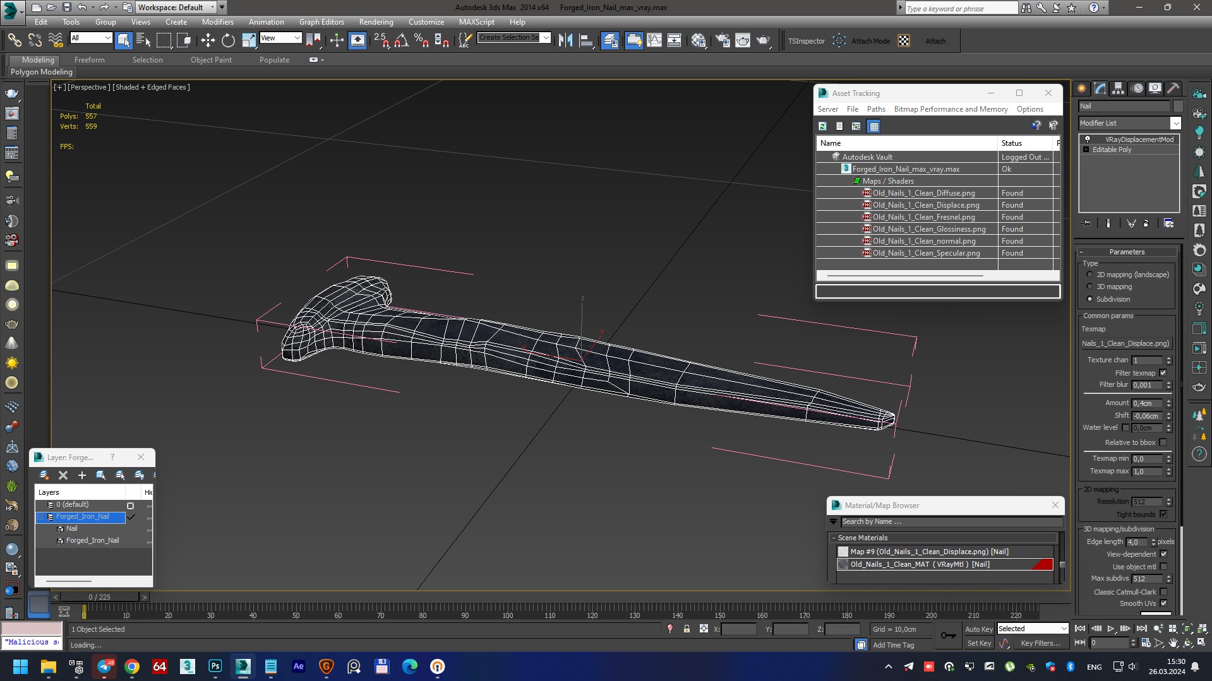Select the Select and Rotate tool

pyautogui.click(x=228, y=40)
